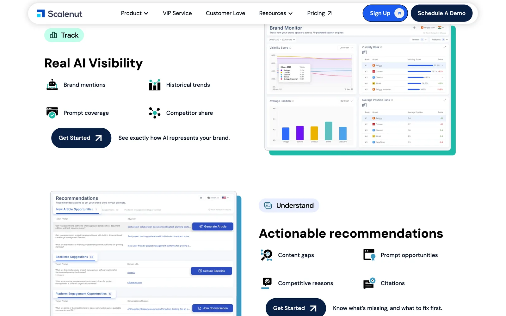This screenshot has height=316, width=506.
Task: Expand the Average Position Rank panel
Action: coord(445,100)
